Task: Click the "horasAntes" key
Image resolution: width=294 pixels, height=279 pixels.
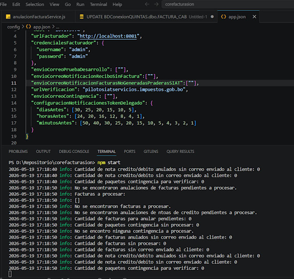Action: [x=53, y=116]
